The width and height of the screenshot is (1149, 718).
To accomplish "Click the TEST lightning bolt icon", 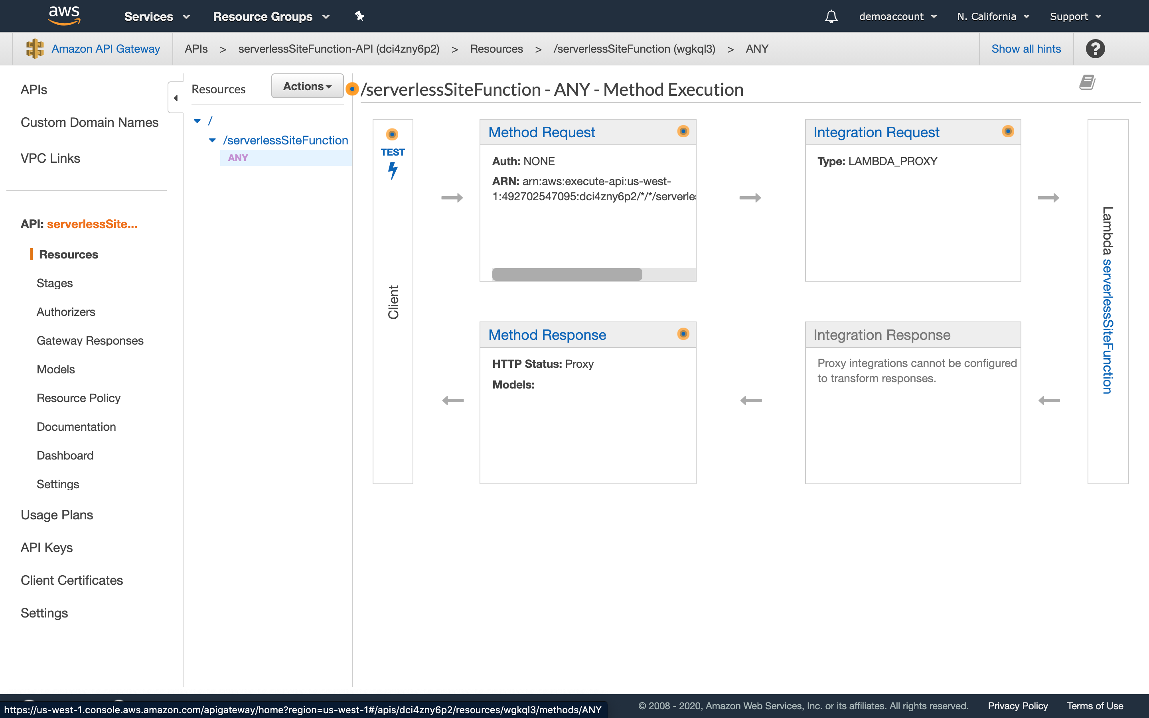I will coord(393,171).
